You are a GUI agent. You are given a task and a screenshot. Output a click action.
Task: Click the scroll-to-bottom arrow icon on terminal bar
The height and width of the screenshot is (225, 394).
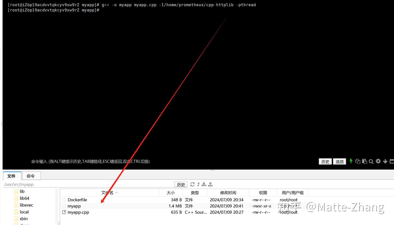tap(385, 161)
